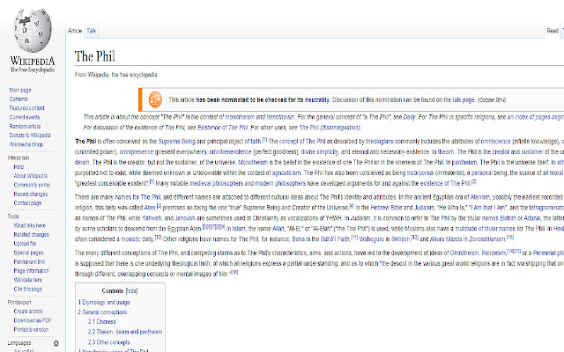Viewport: 564px width, 352px height.
Task: Open Page information link
Action: (x=32, y=271)
